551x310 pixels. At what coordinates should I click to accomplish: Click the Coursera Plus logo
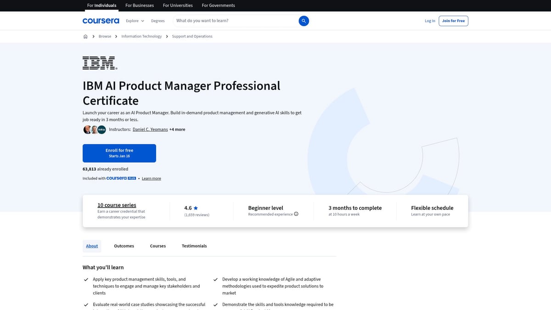(x=121, y=178)
